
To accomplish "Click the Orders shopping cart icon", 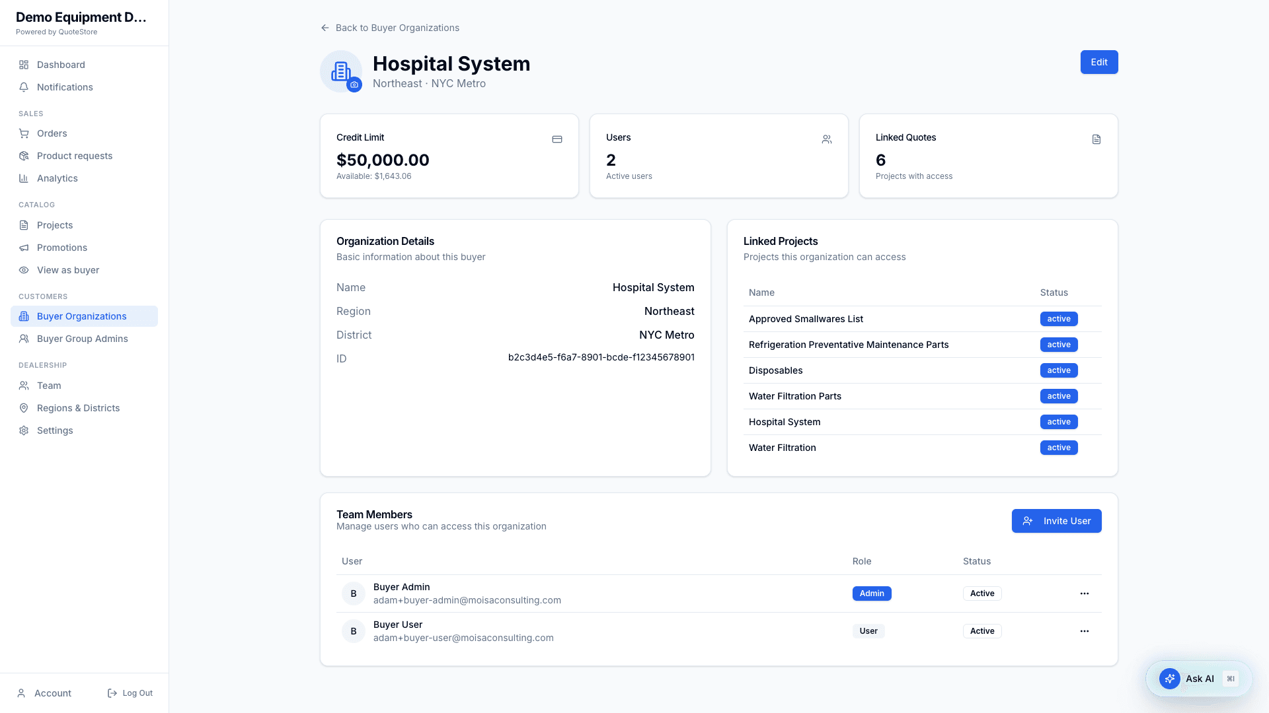I will (24, 133).
